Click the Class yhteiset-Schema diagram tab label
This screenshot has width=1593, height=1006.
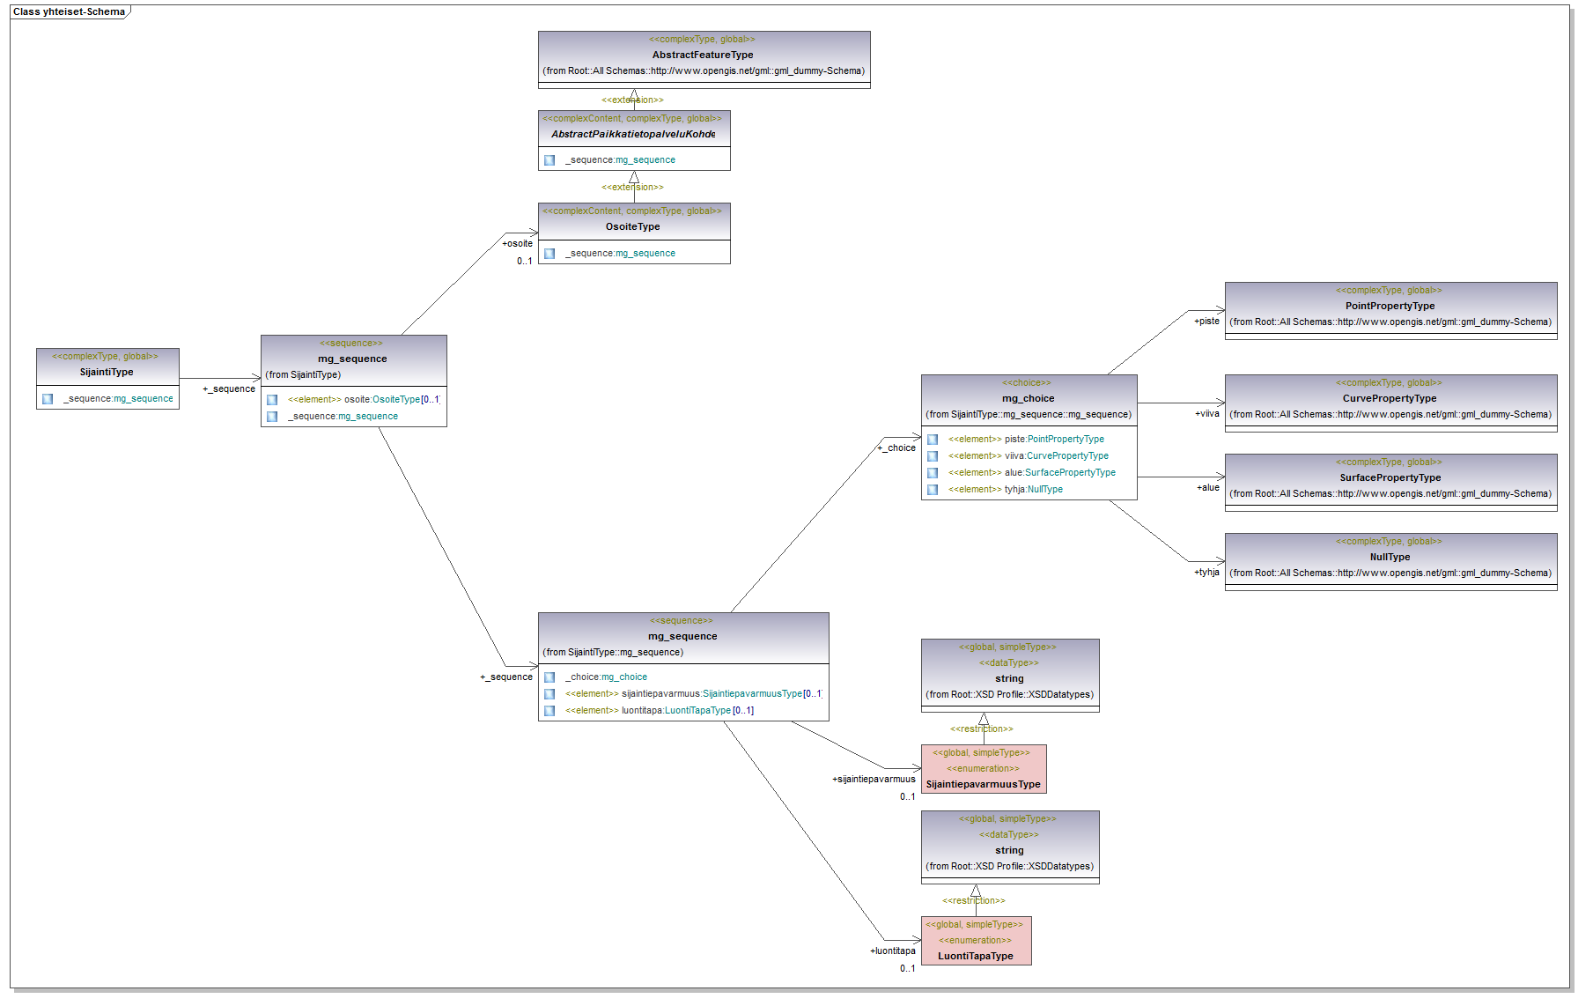tap(69, 11)
